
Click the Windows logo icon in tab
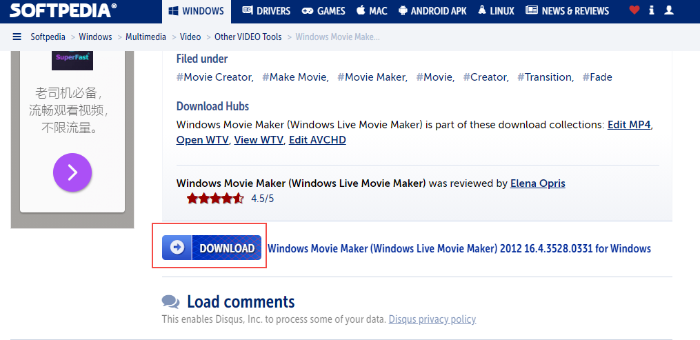click(173, 11)
